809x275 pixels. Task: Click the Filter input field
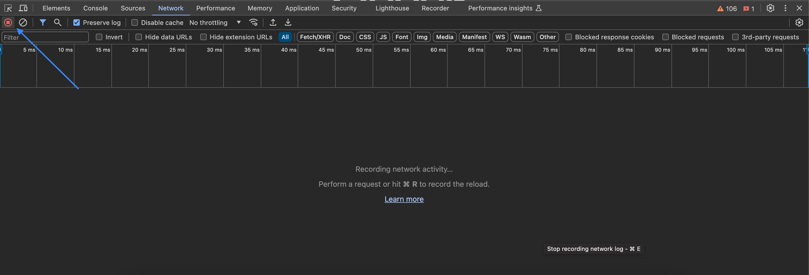click(x=45, y=37)
